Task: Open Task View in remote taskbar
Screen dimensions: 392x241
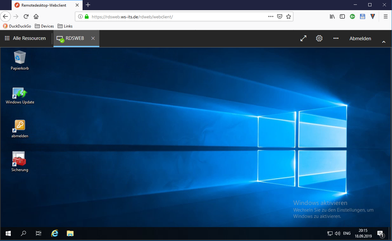Action: pyautogui.click(x=39, y=233)
